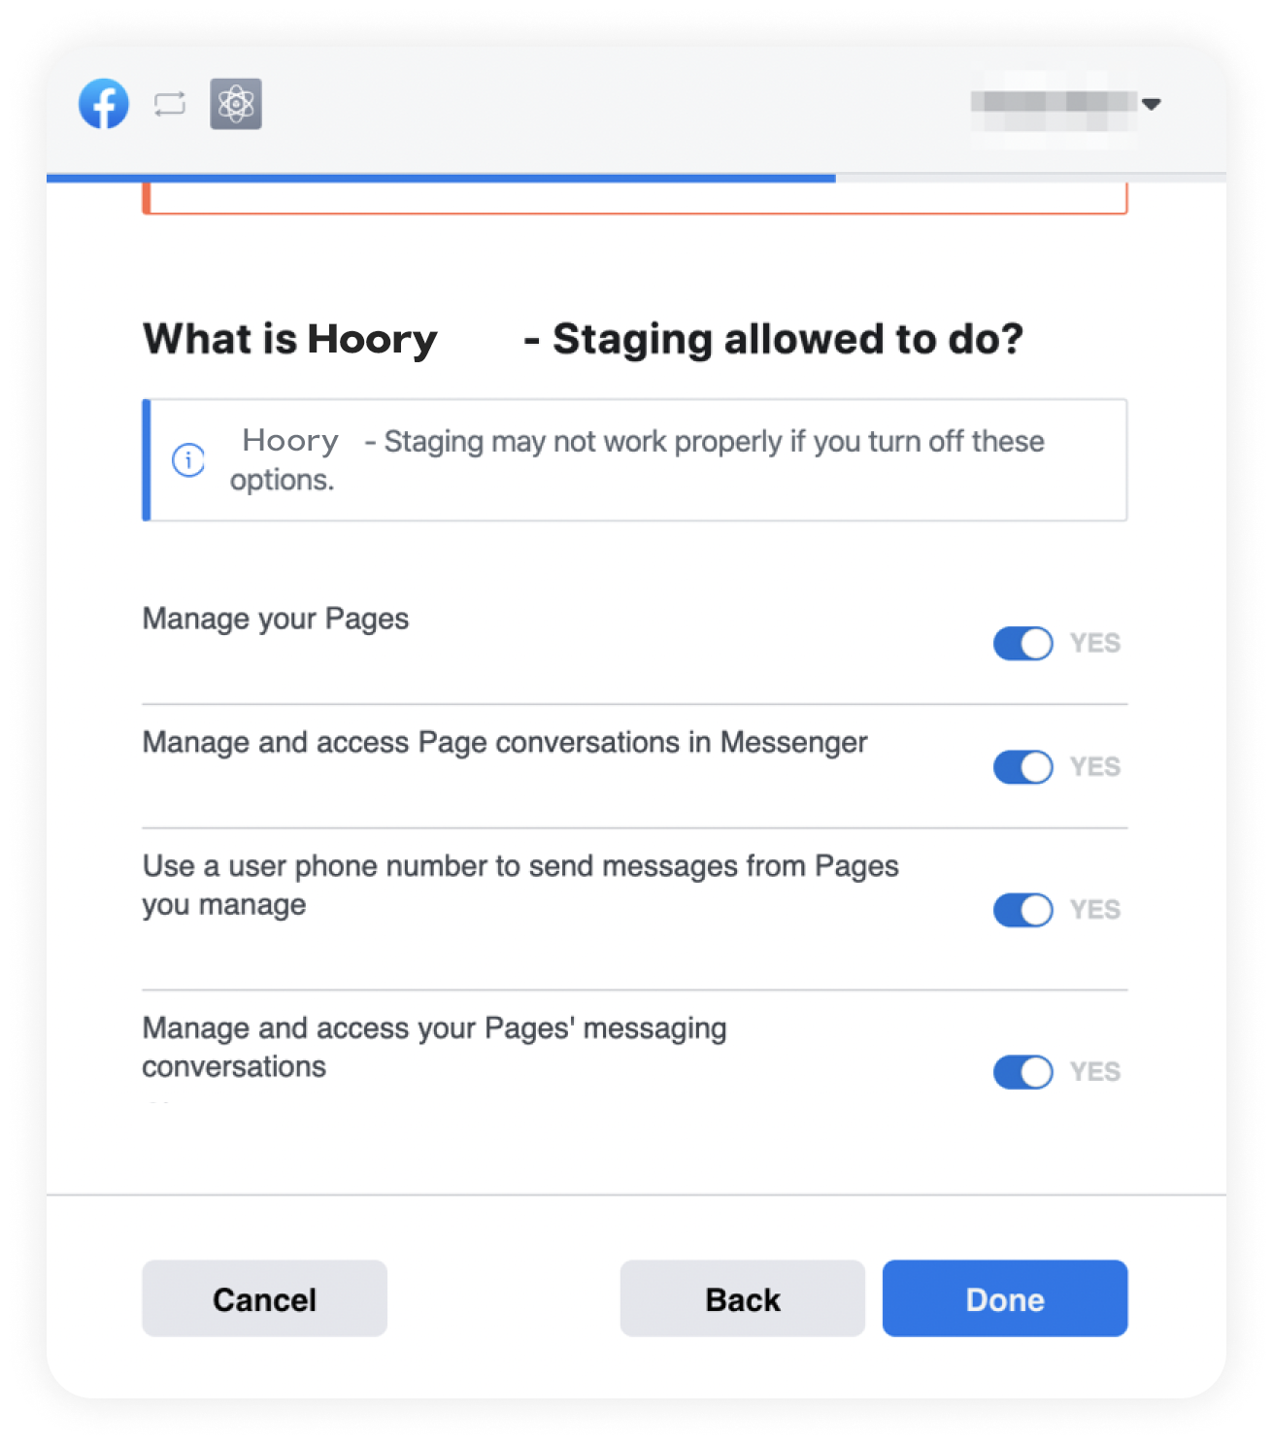This screenshot has height=1445, width=1273.
Task: Click the dialog heading about Hoory Staging
Action: [x=583, y=339]
